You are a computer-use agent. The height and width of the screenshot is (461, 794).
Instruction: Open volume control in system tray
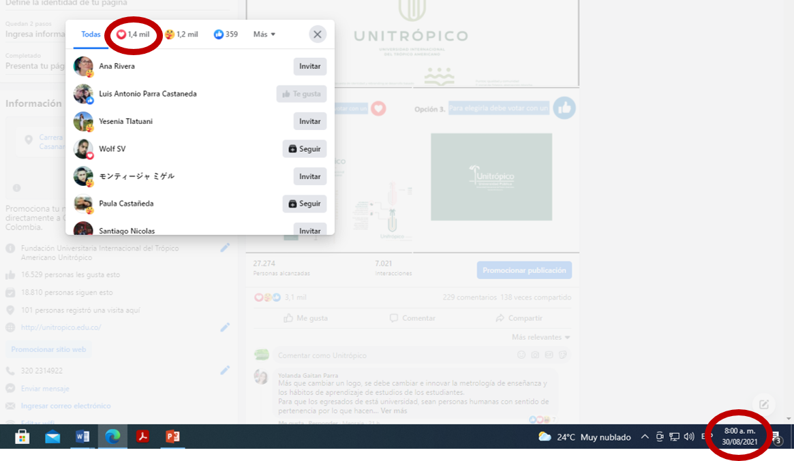(688, 436)
